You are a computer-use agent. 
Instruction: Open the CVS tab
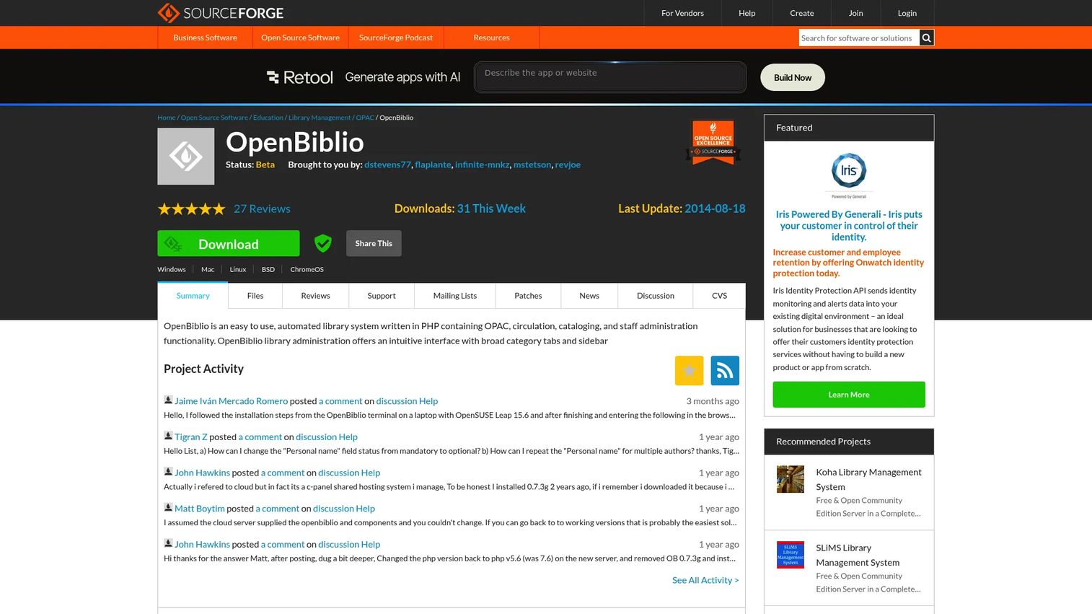point(719,296)
